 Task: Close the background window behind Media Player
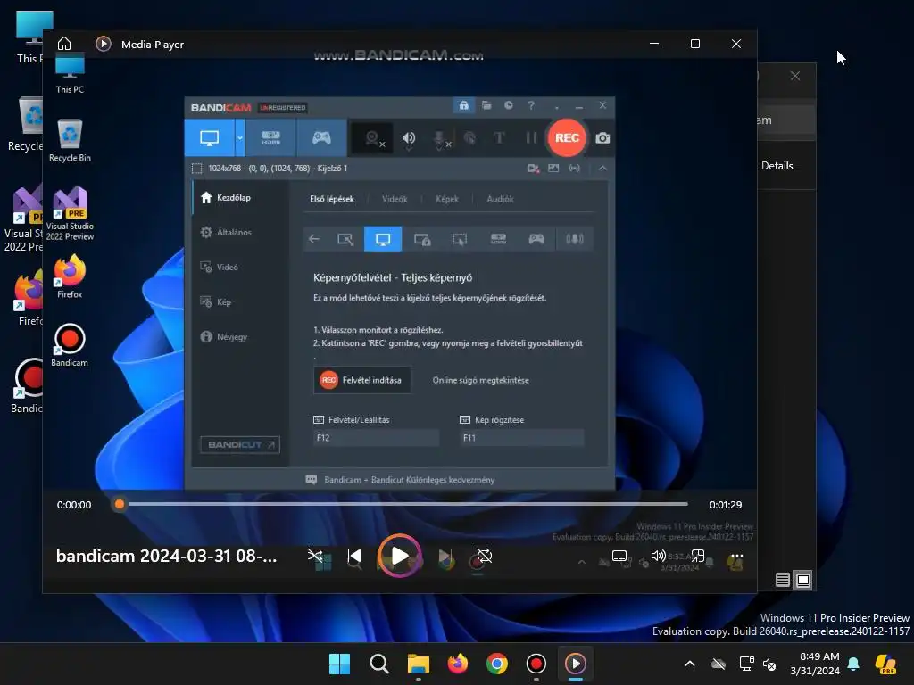(x=795, y=76)
